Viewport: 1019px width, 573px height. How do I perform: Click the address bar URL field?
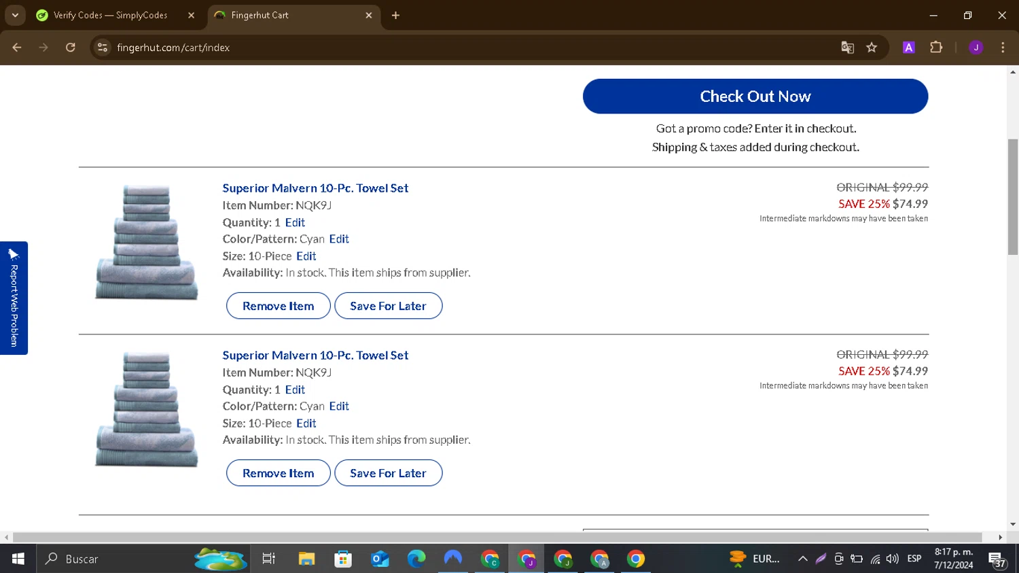476,48
